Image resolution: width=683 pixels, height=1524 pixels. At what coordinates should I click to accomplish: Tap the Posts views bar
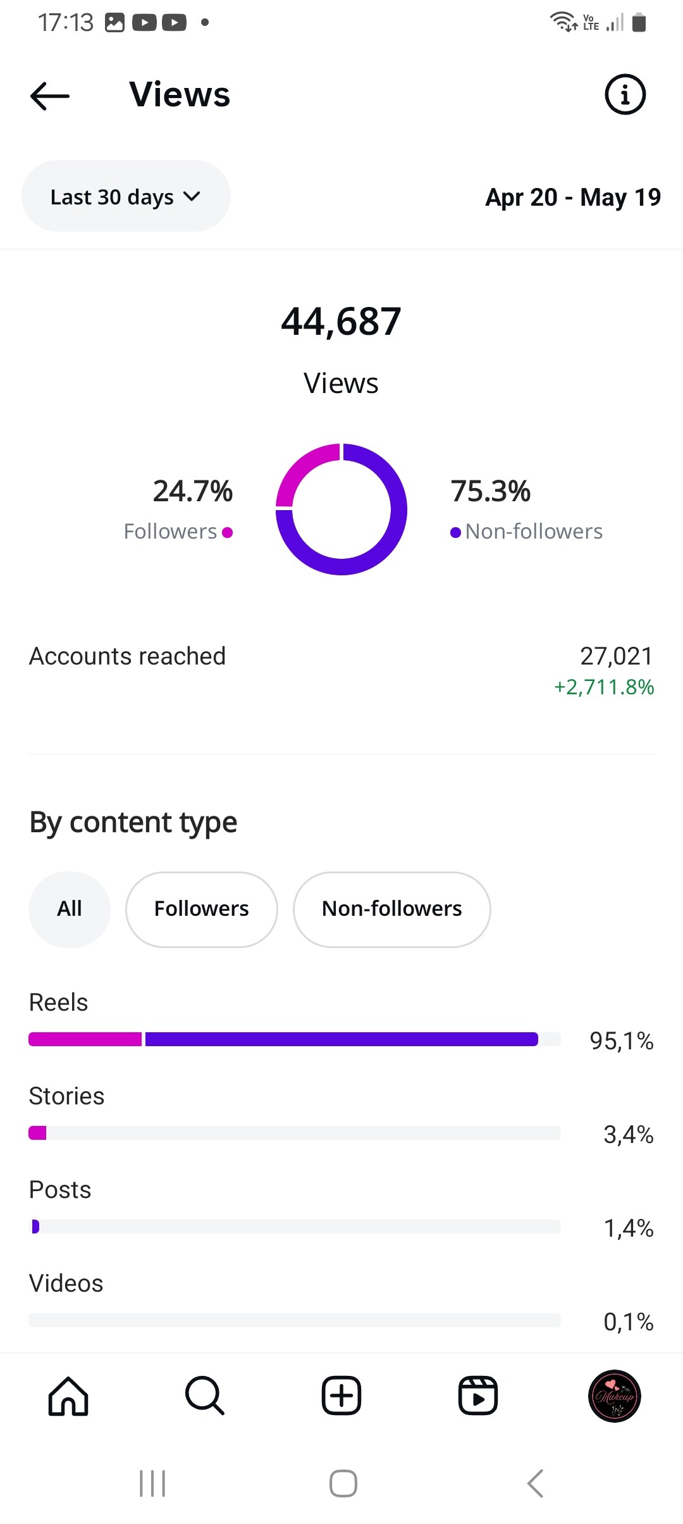click(294, 1227)
